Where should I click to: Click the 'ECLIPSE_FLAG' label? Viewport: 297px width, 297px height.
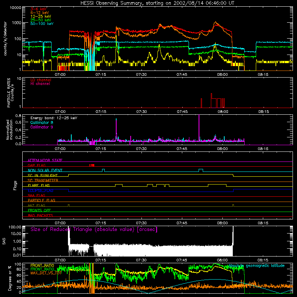(40, 190)
